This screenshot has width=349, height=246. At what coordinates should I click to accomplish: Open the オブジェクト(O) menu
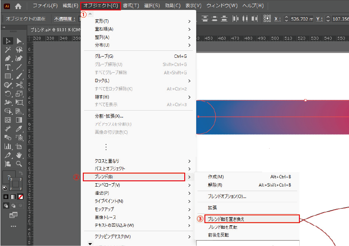point(100,6)
